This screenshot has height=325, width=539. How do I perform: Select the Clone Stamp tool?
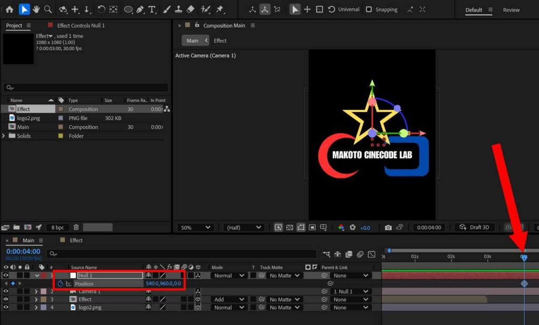pos(178,9)
